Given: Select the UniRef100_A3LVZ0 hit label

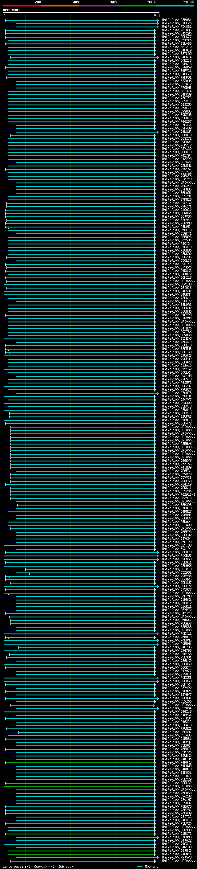Looking at the screenshot, I should pos(176,823).
